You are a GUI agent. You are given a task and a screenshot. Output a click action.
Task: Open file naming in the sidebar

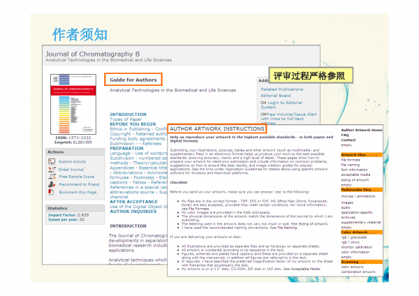351,165
